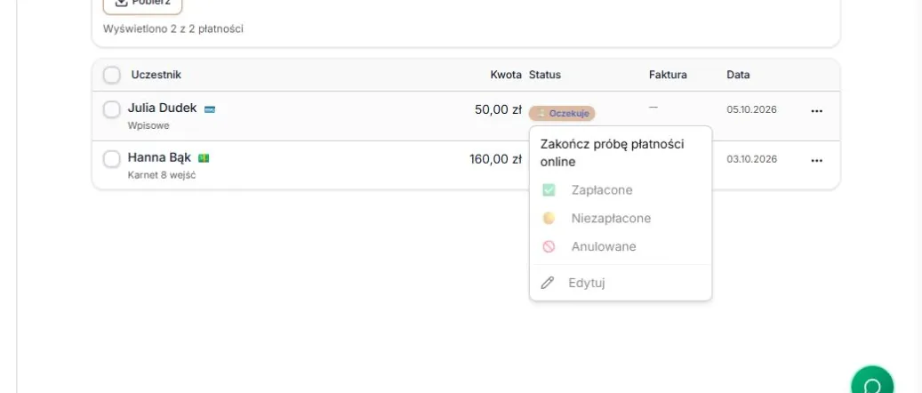Click the cash icon beside Hanna Bąk
The width and height of the screenshot is (922, 393).
pos(204,157)
